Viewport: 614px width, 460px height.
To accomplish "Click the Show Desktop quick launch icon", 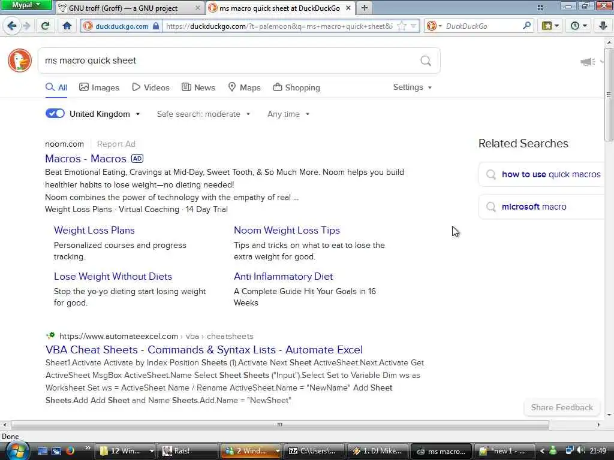I will [43, 451].
